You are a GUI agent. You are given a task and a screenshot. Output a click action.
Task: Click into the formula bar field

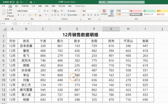[100, 24]
